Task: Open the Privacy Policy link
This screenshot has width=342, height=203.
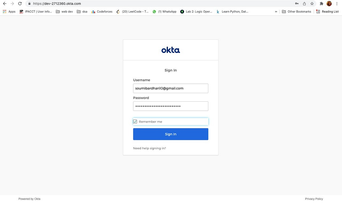Action: coord(314,199)
